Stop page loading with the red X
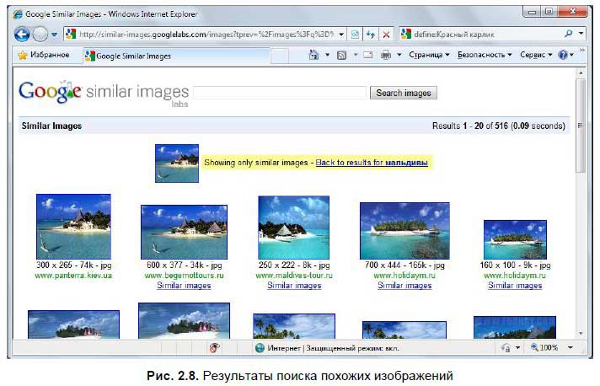 pos(386,34)
